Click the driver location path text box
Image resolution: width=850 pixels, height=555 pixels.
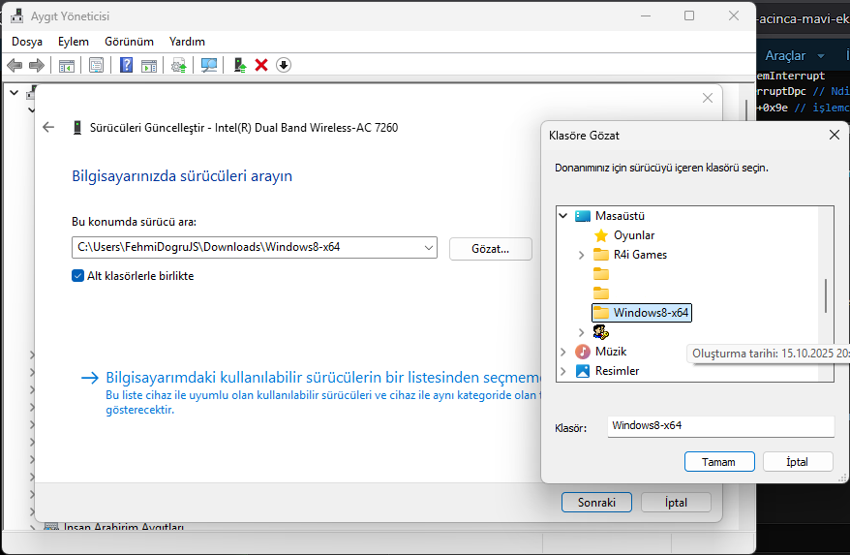pos(255,247)
